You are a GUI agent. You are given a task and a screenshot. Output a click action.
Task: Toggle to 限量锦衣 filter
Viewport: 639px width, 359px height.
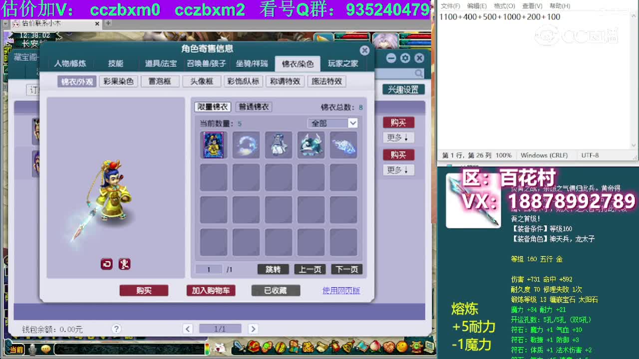(x=213, y=107)
